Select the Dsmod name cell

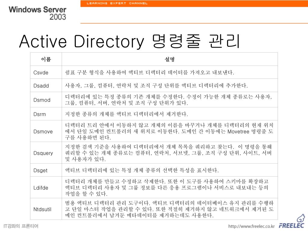coord(46,100)
